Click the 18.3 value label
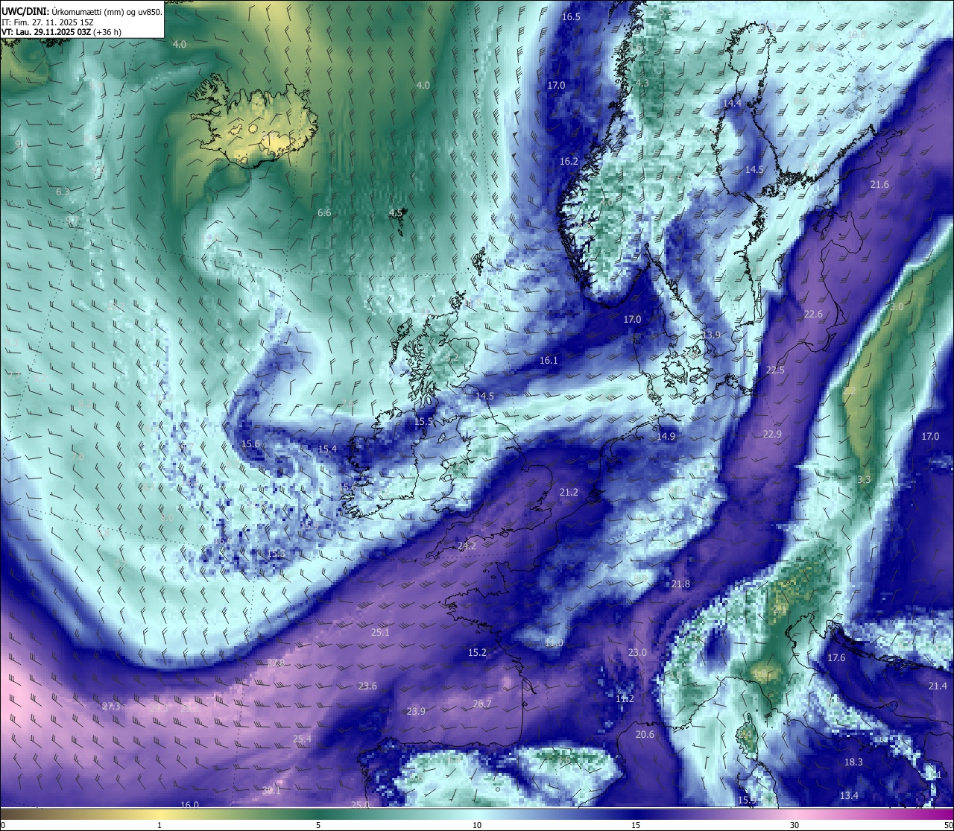 click(853, 762)
